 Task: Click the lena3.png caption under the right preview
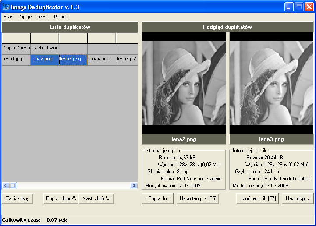(271, 139)
